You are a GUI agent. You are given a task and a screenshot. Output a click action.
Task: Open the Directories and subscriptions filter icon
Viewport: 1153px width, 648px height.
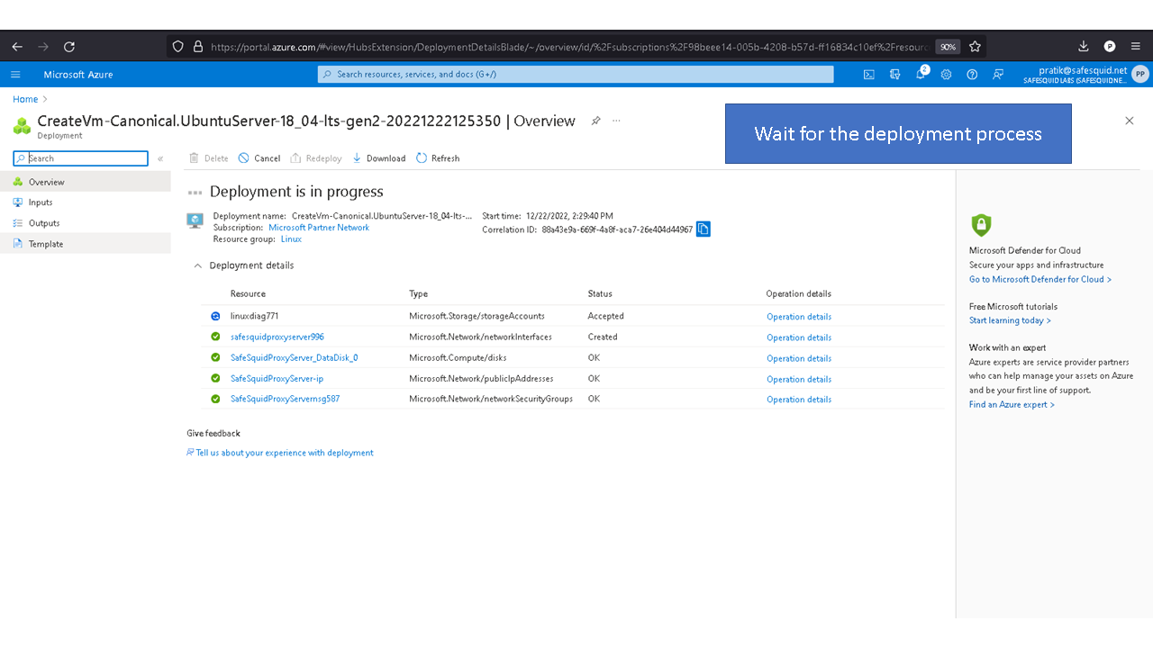894,75
